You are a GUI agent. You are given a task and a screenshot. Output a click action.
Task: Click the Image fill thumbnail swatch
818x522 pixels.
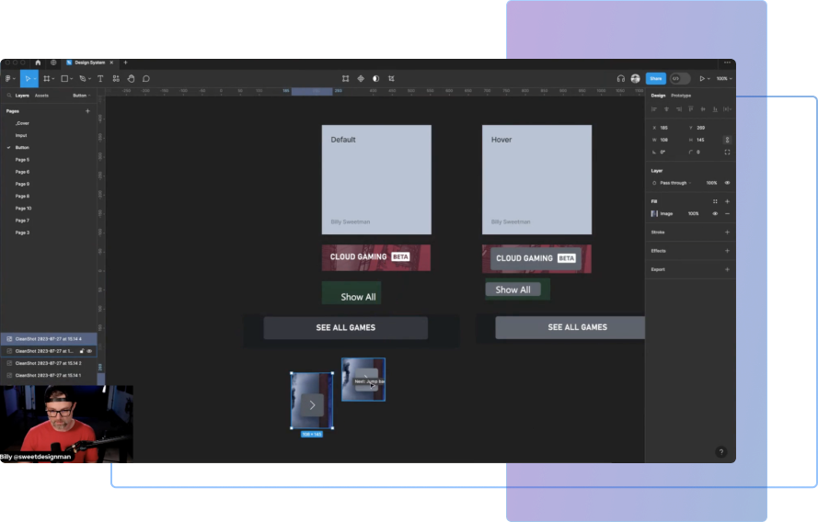tap(654, 213)
